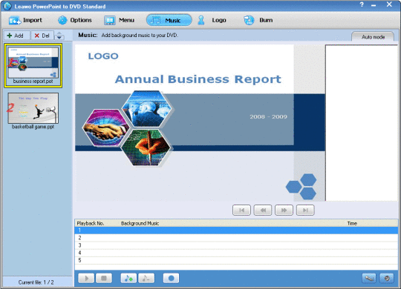Switch to the Menu tab
401x289 pixels.
click(119, 20)
